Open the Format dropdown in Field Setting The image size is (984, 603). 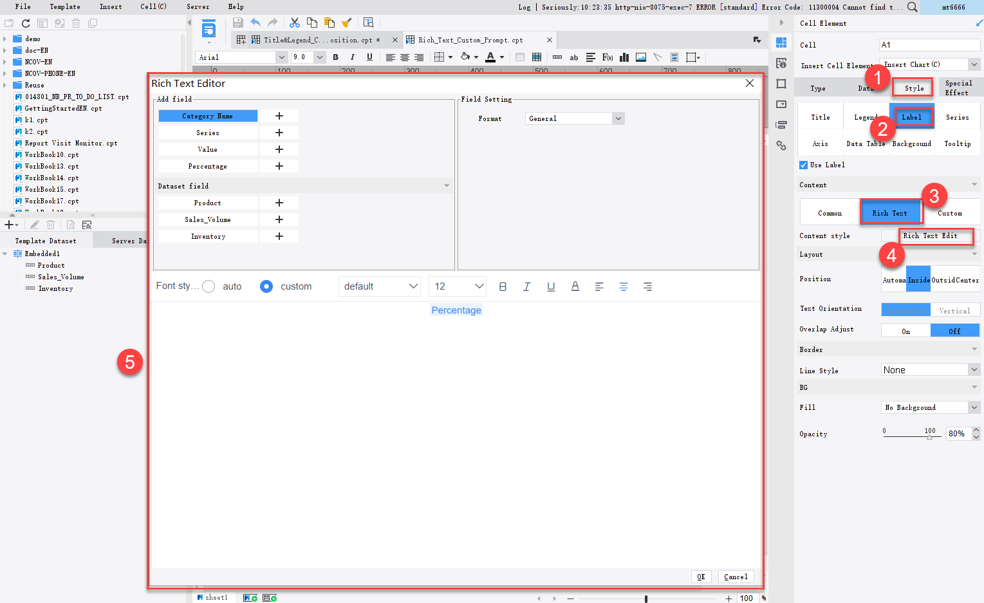575,118
